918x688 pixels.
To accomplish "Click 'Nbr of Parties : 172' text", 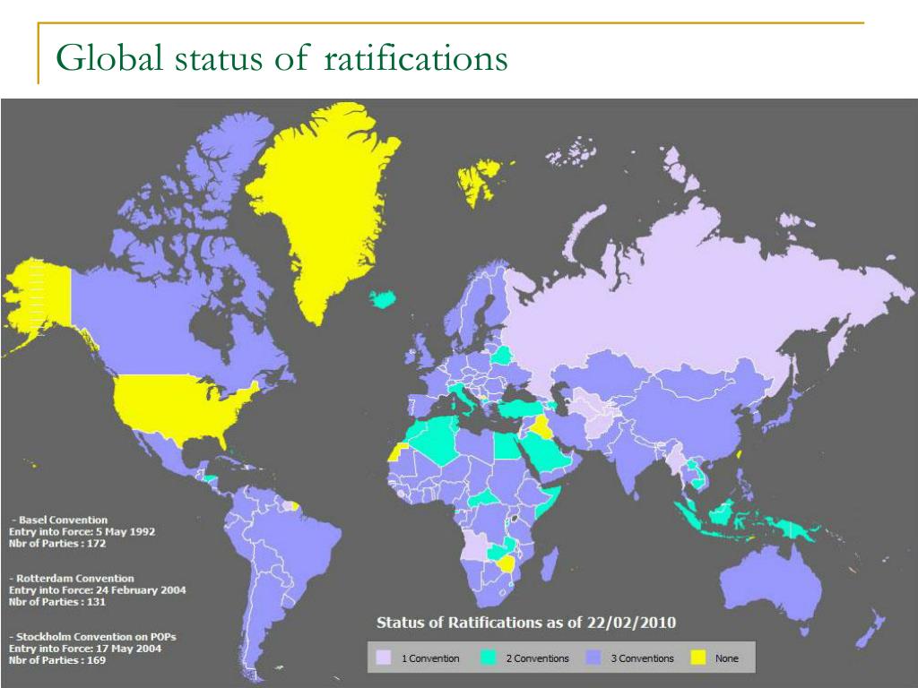I will (x=57, y=544).
